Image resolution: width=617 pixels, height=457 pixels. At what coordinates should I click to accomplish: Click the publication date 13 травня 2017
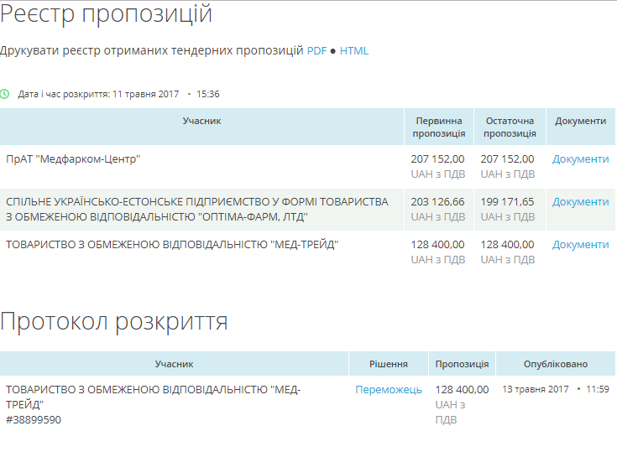[535, 390]
